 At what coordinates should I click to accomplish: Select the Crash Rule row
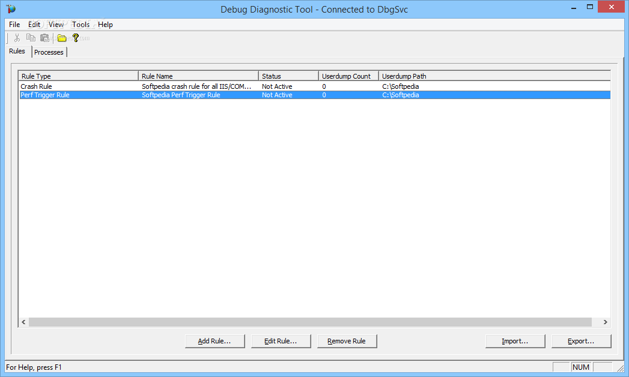pyautogui.click(x=315, y=86)
